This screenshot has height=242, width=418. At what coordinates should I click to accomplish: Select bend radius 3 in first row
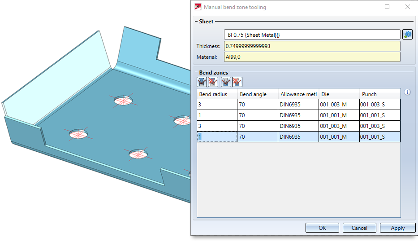217,105
